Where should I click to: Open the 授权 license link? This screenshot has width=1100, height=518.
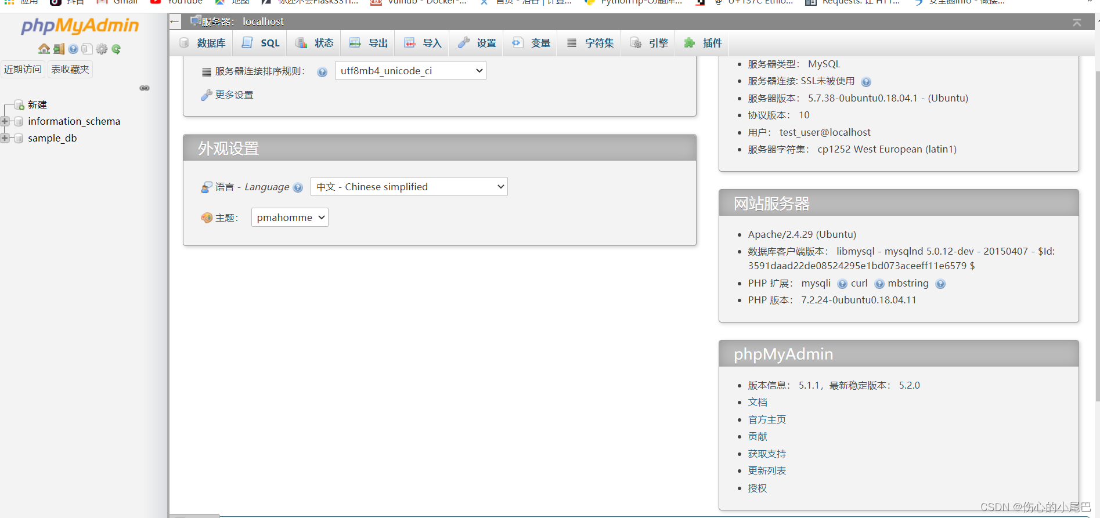pos(758,488)
